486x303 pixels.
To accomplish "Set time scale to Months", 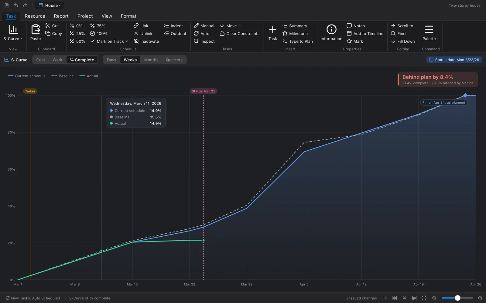I will click(151, 60).
